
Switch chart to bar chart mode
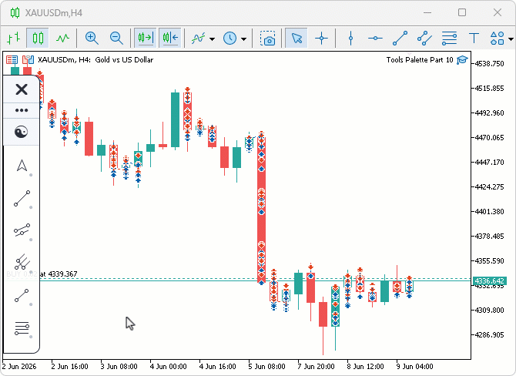tap(14, 39)
